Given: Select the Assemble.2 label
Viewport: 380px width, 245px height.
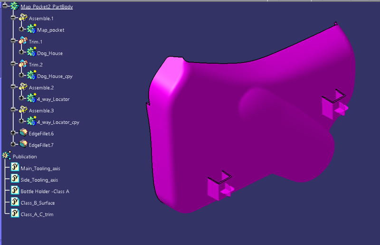Looking at the screenshot, I should 41,88.
